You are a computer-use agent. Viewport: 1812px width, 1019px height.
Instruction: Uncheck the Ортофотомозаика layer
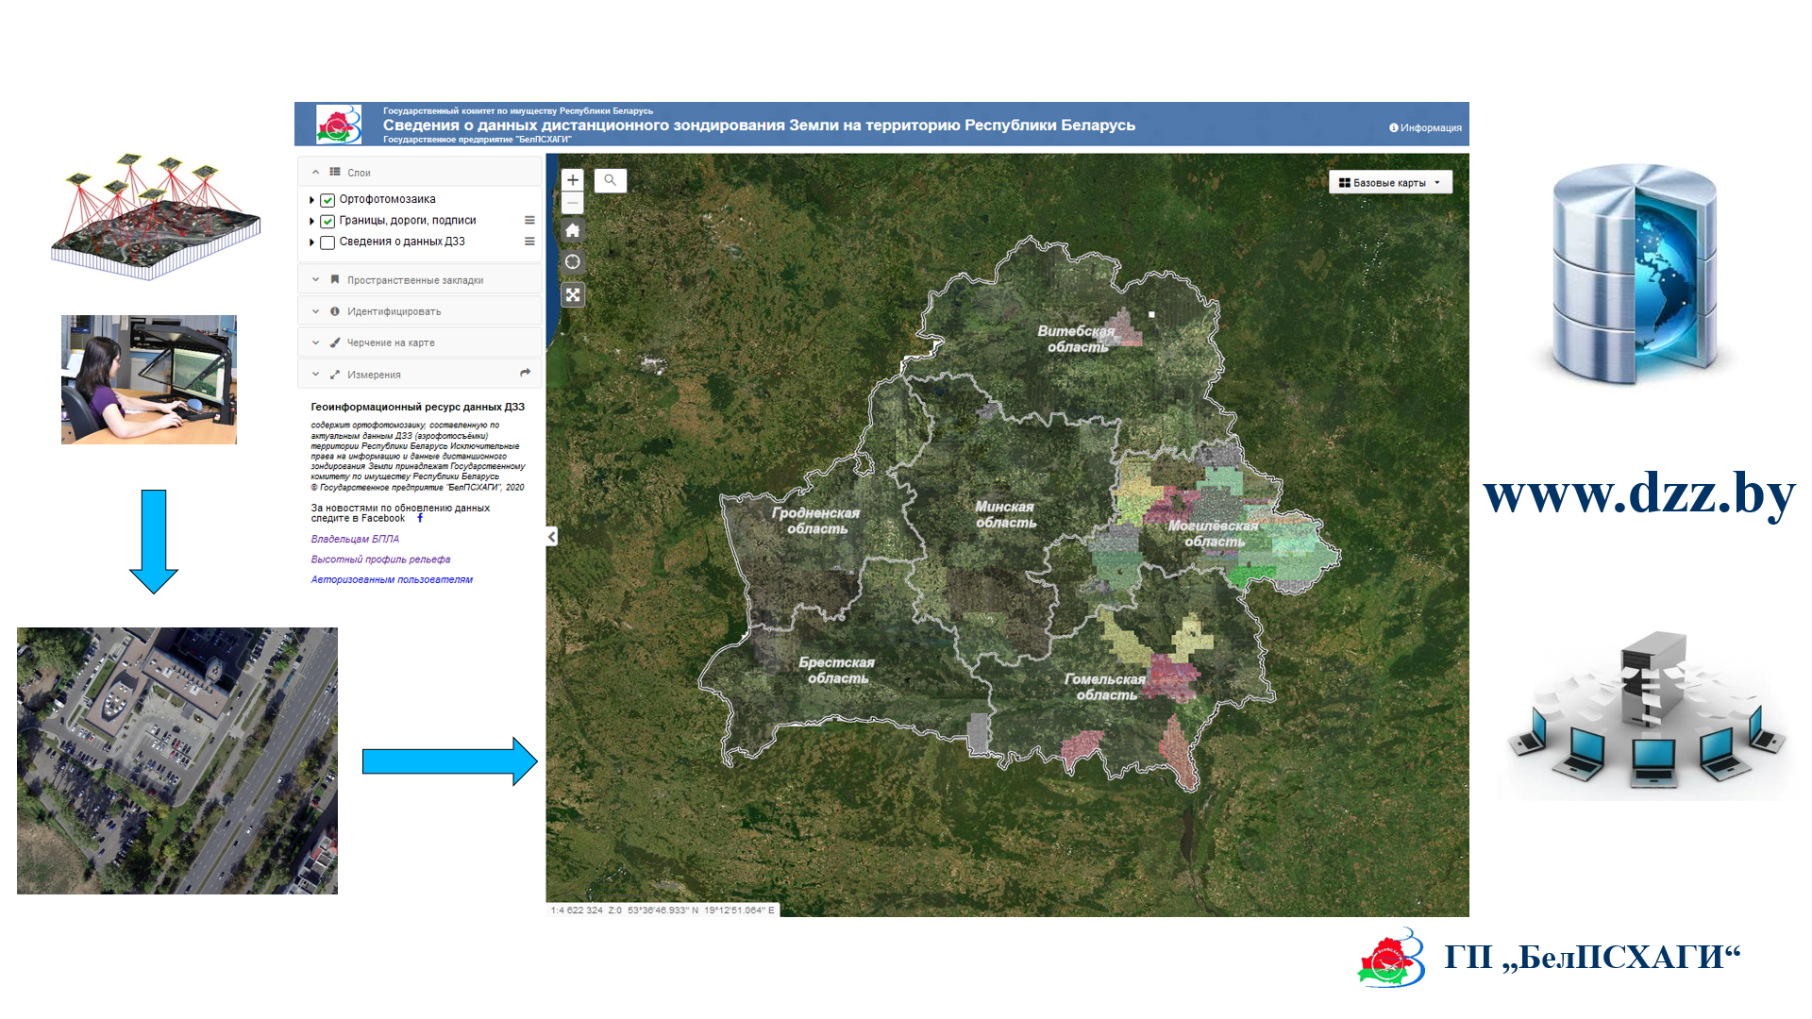327,200
